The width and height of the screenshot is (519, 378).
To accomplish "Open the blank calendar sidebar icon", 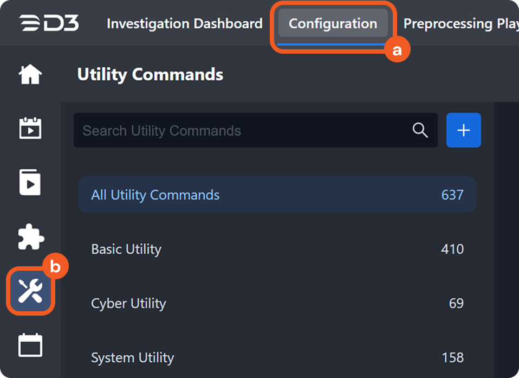I will (x=30, y=345).
